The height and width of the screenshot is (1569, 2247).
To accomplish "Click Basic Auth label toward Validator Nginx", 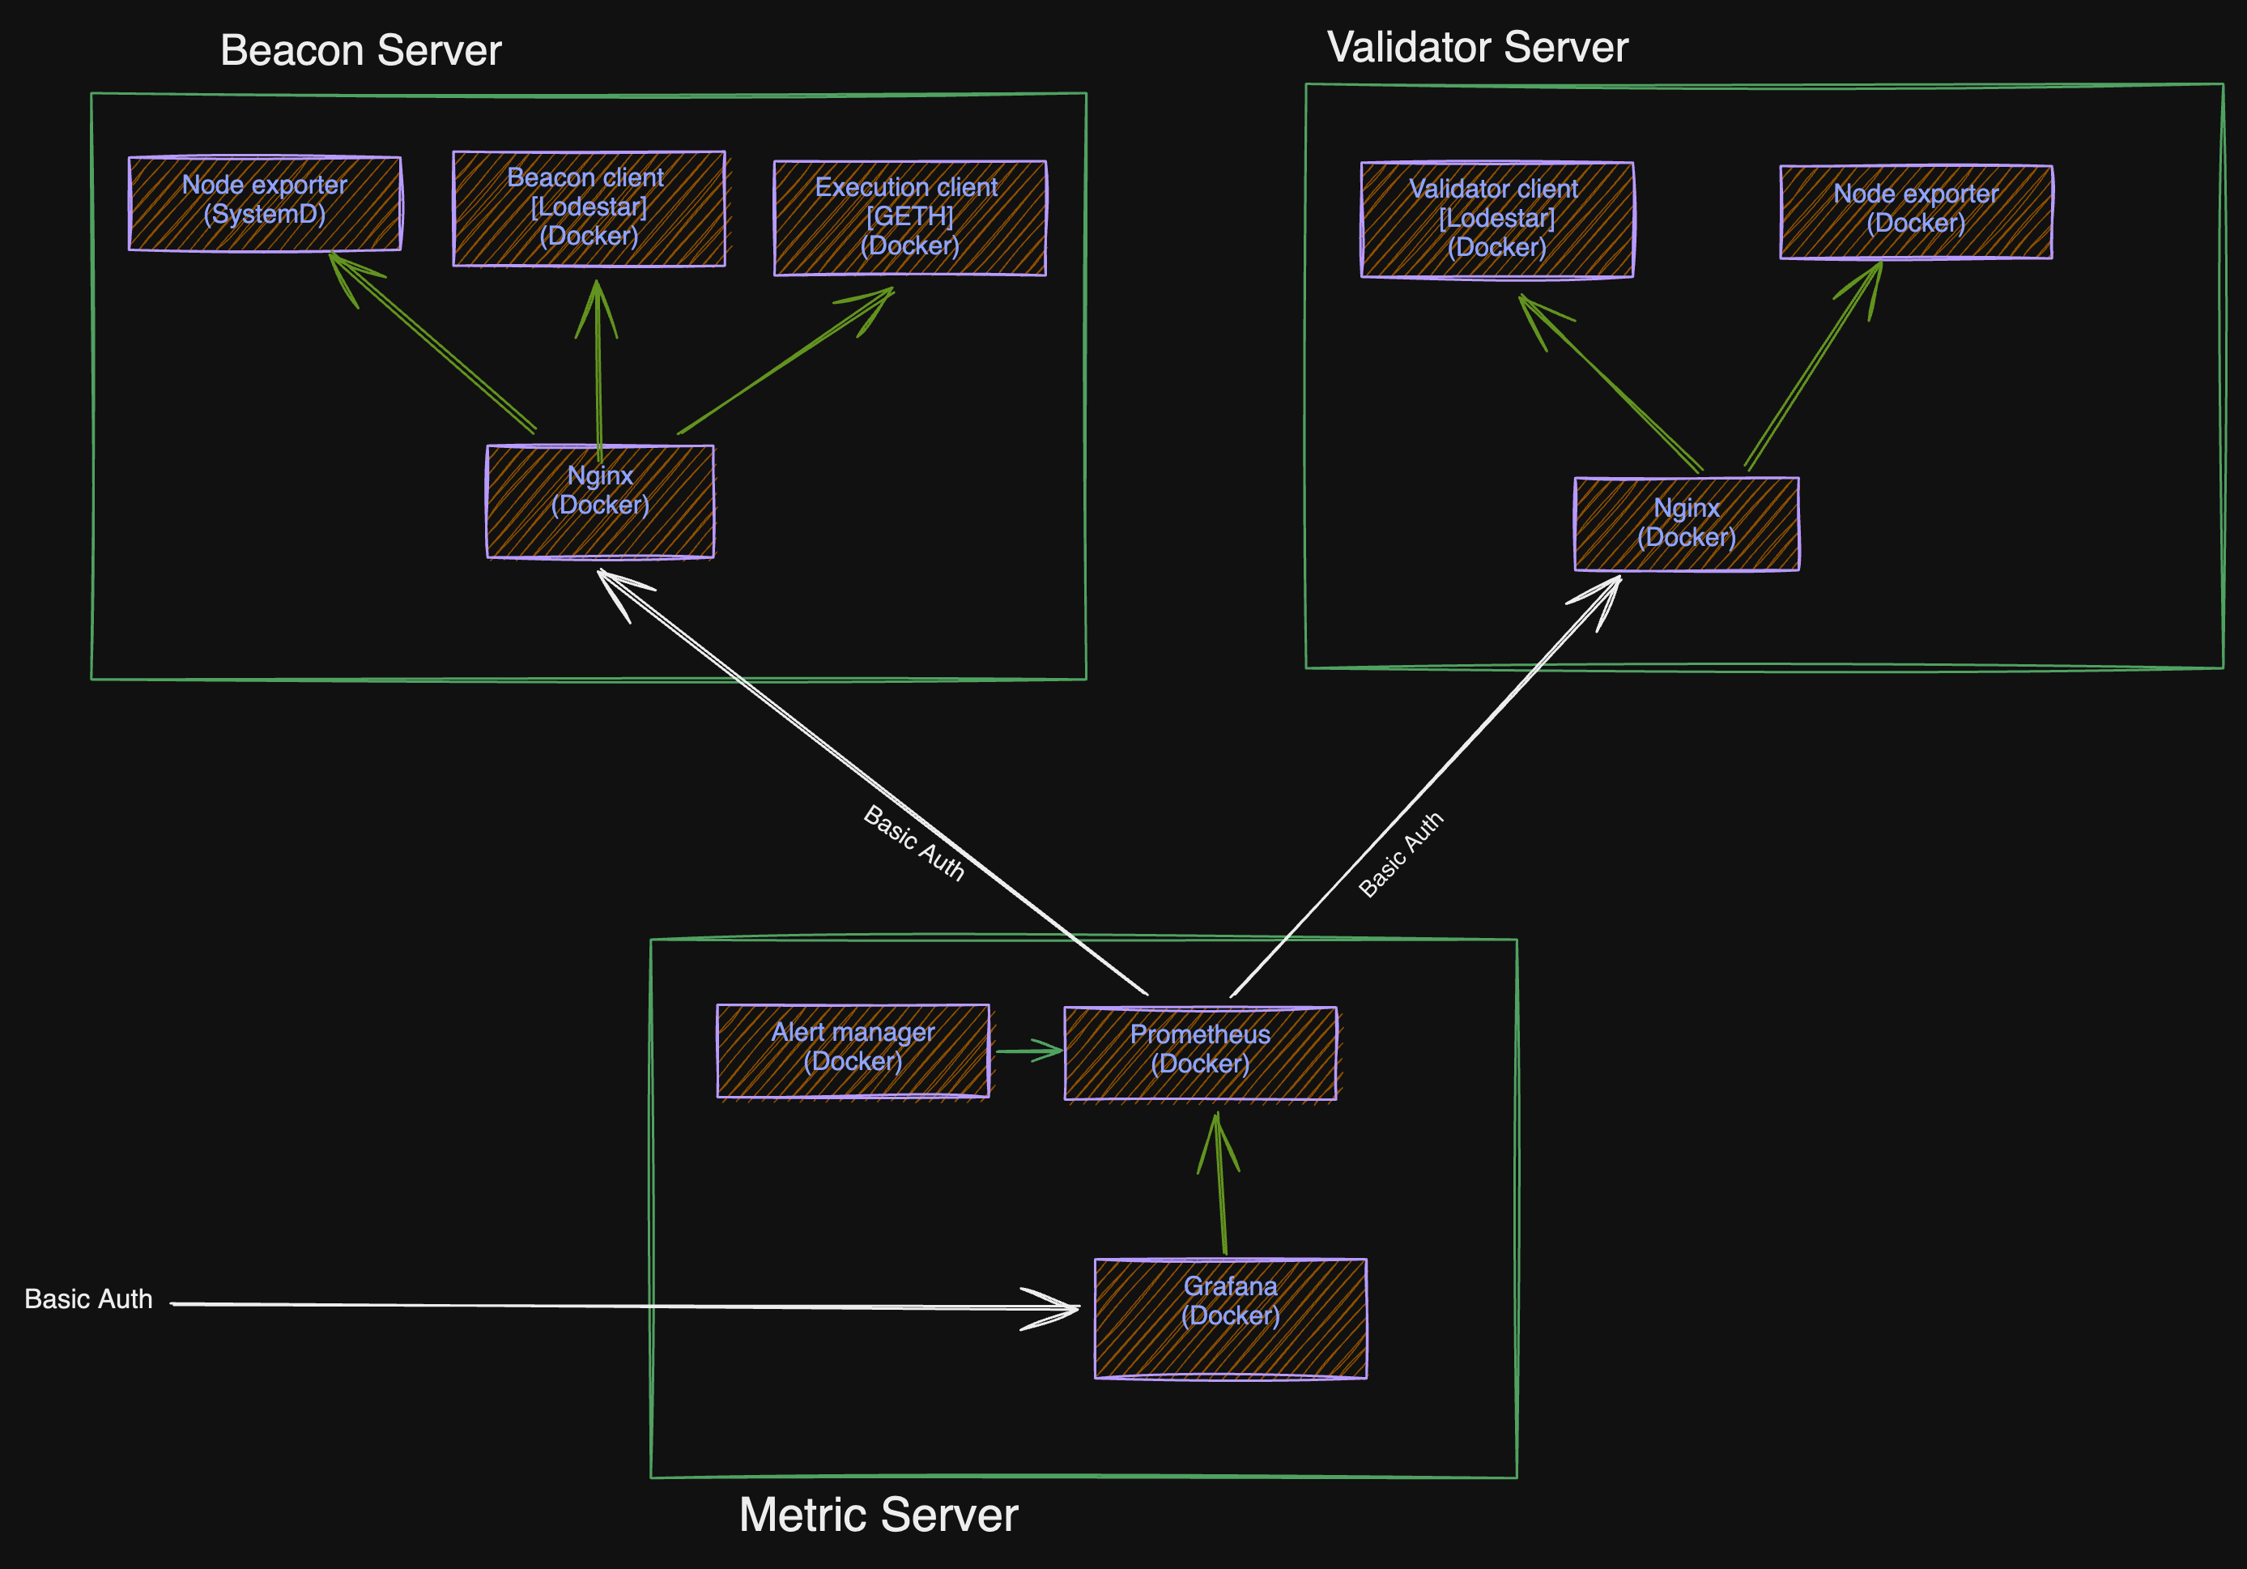I will tap(1401, 855).
